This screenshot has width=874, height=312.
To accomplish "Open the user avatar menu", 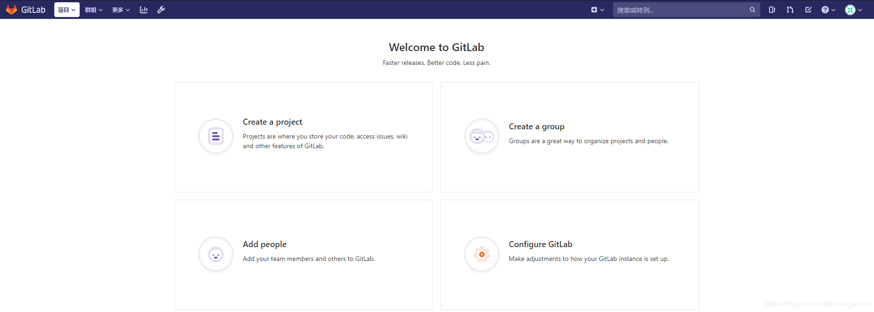I will click(853, 10).
